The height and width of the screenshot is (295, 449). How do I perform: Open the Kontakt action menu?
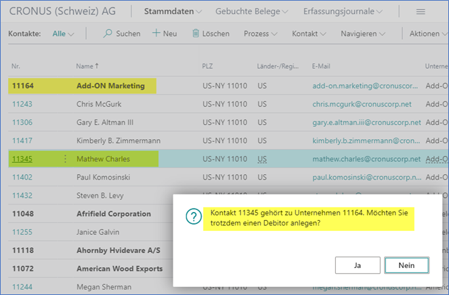[x=308, y=34]
